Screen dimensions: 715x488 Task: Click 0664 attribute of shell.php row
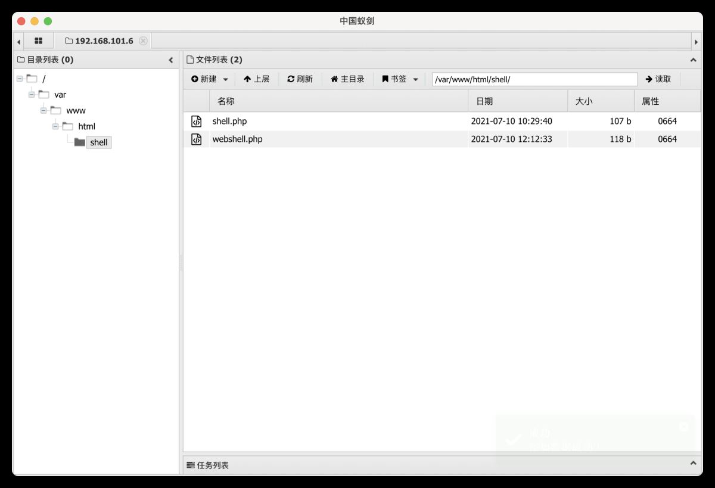[667, 122]
